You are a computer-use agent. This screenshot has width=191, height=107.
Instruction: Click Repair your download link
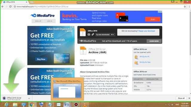pos(147,31)
